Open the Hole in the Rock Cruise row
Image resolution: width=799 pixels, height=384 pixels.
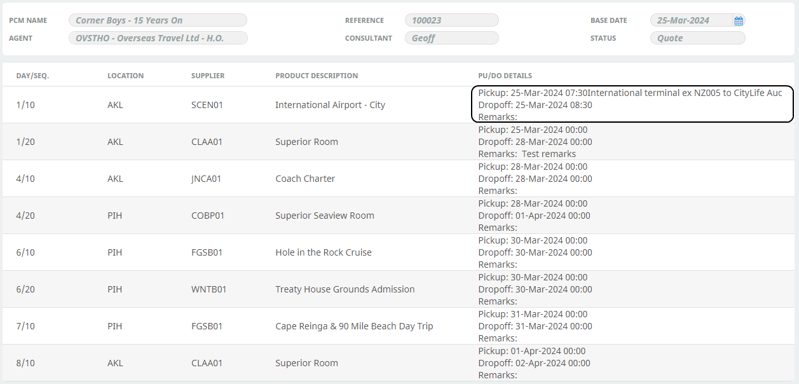(323, 252)
